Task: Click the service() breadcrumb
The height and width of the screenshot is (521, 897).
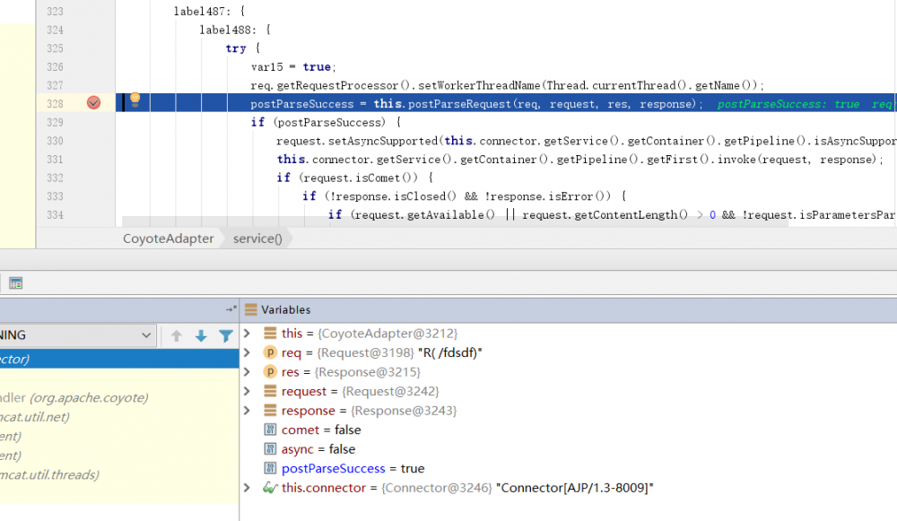Action: click(x=257, y=239)
